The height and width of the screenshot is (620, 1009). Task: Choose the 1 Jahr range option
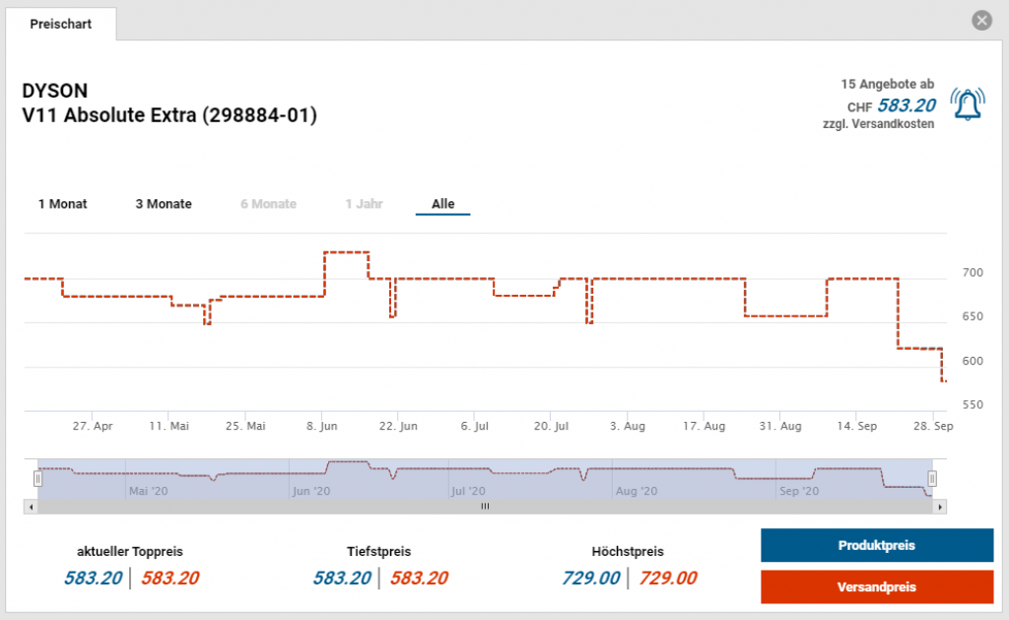tap(364, 204)
